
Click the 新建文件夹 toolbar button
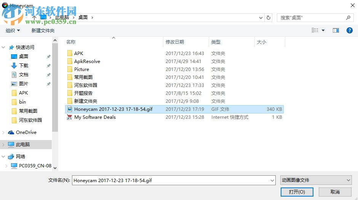pos(43,30)
